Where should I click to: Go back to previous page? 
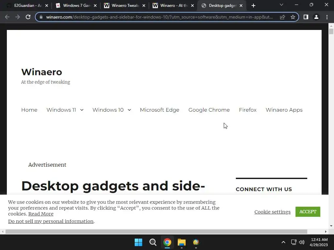(x=7, y=17)
